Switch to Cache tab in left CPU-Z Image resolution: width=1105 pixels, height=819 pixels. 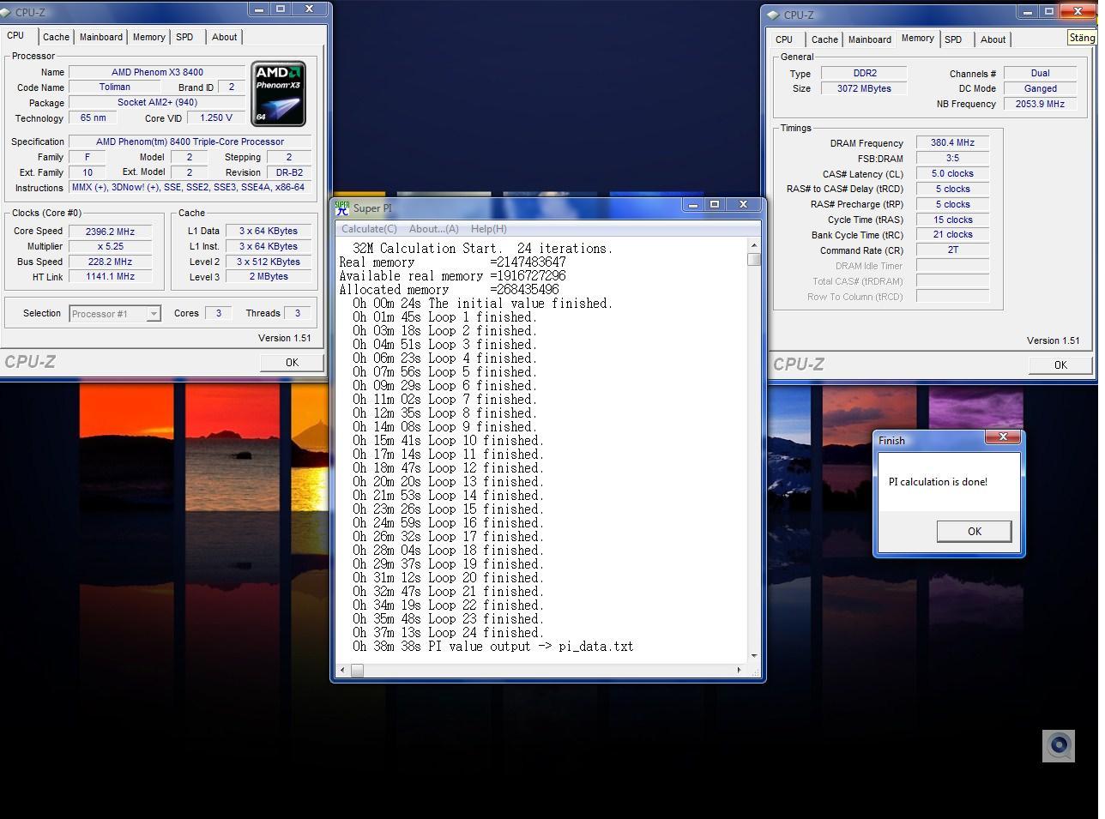click(56, 37)
